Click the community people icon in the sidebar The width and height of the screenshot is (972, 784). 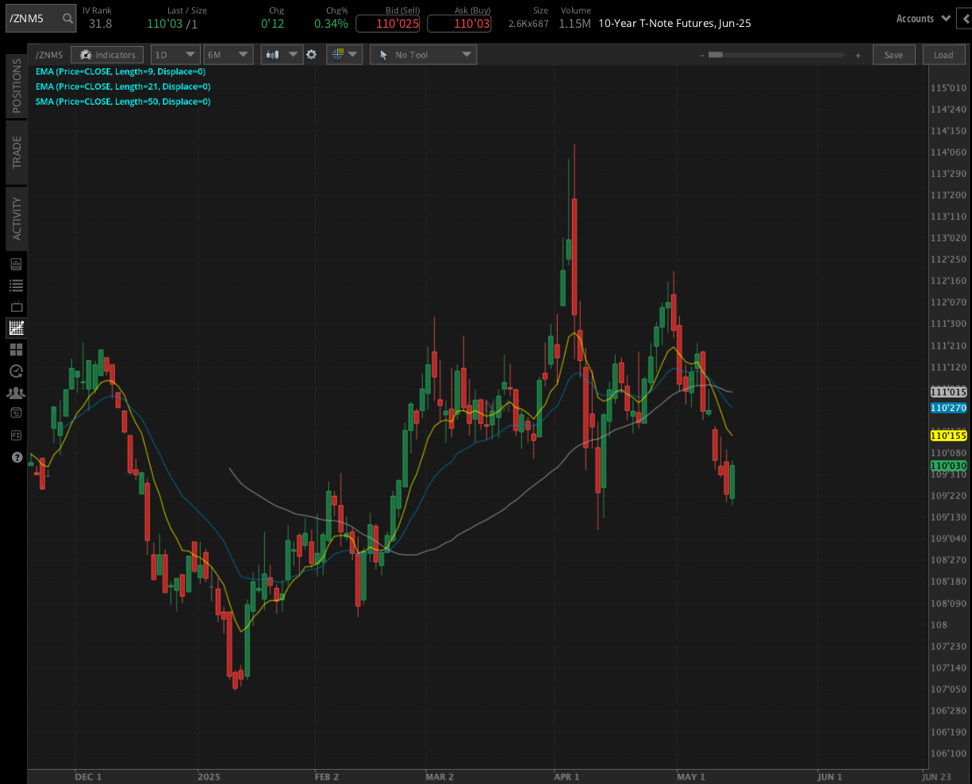(x=16, y=392)
